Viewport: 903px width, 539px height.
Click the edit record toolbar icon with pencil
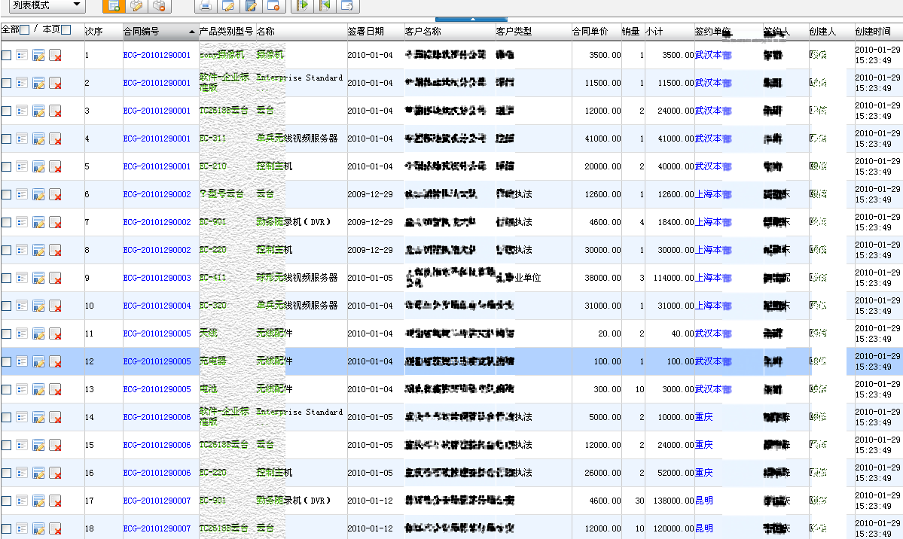click(136, 6)
